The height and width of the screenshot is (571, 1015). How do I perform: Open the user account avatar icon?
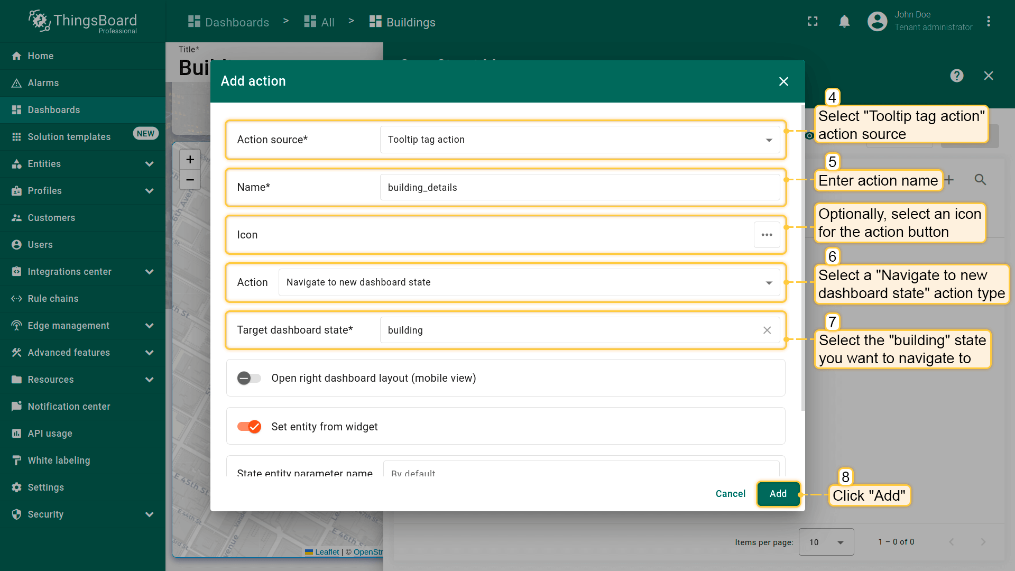877,22
